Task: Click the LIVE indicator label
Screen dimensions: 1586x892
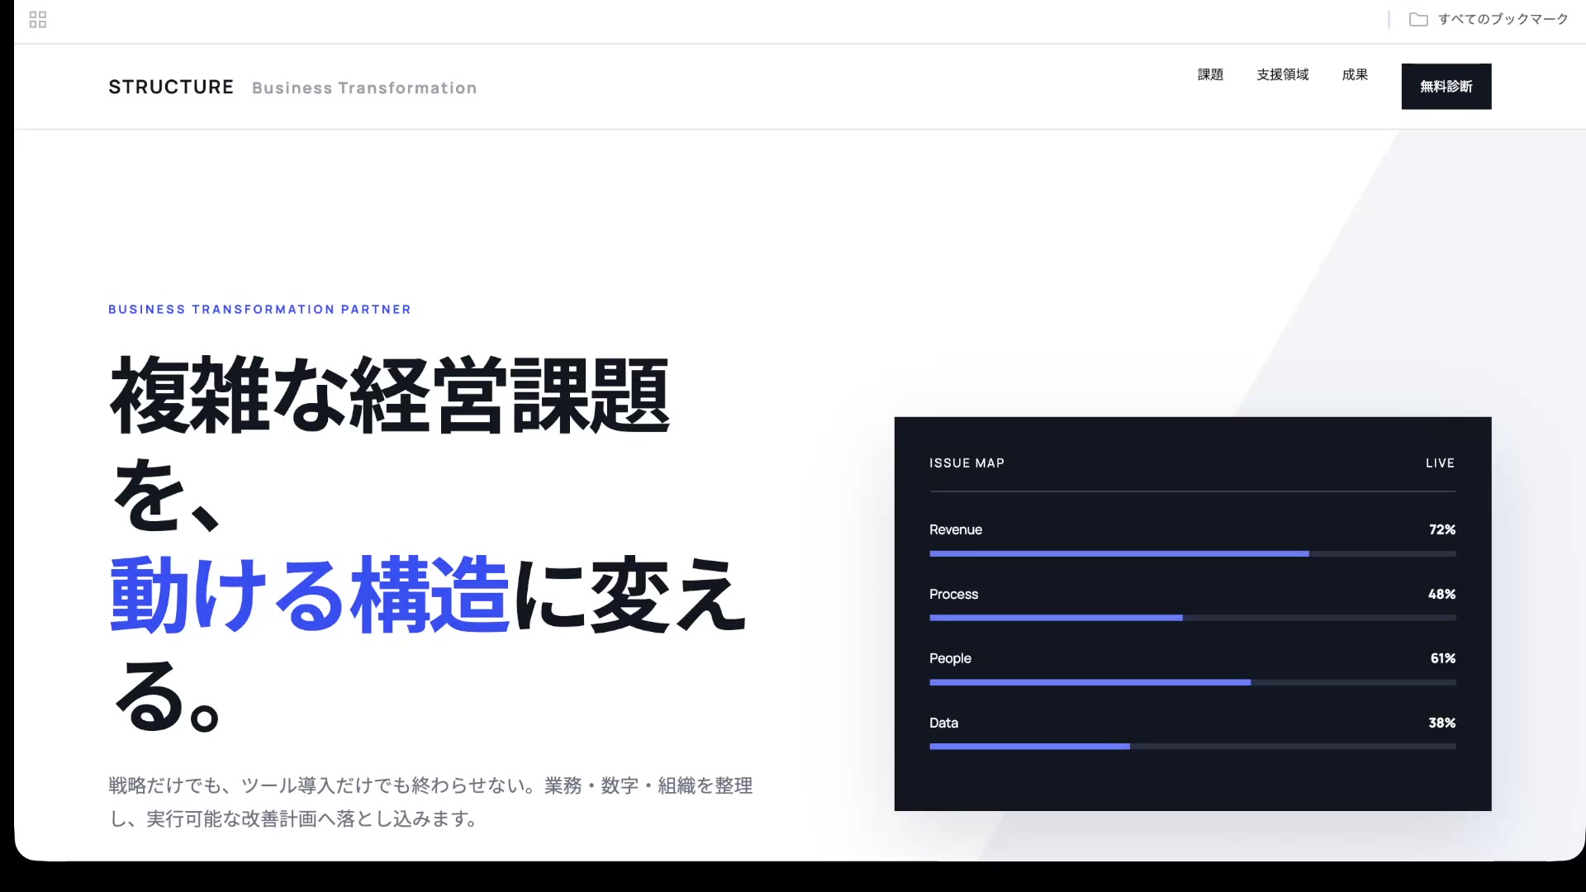Action: tap(1440, 463)
